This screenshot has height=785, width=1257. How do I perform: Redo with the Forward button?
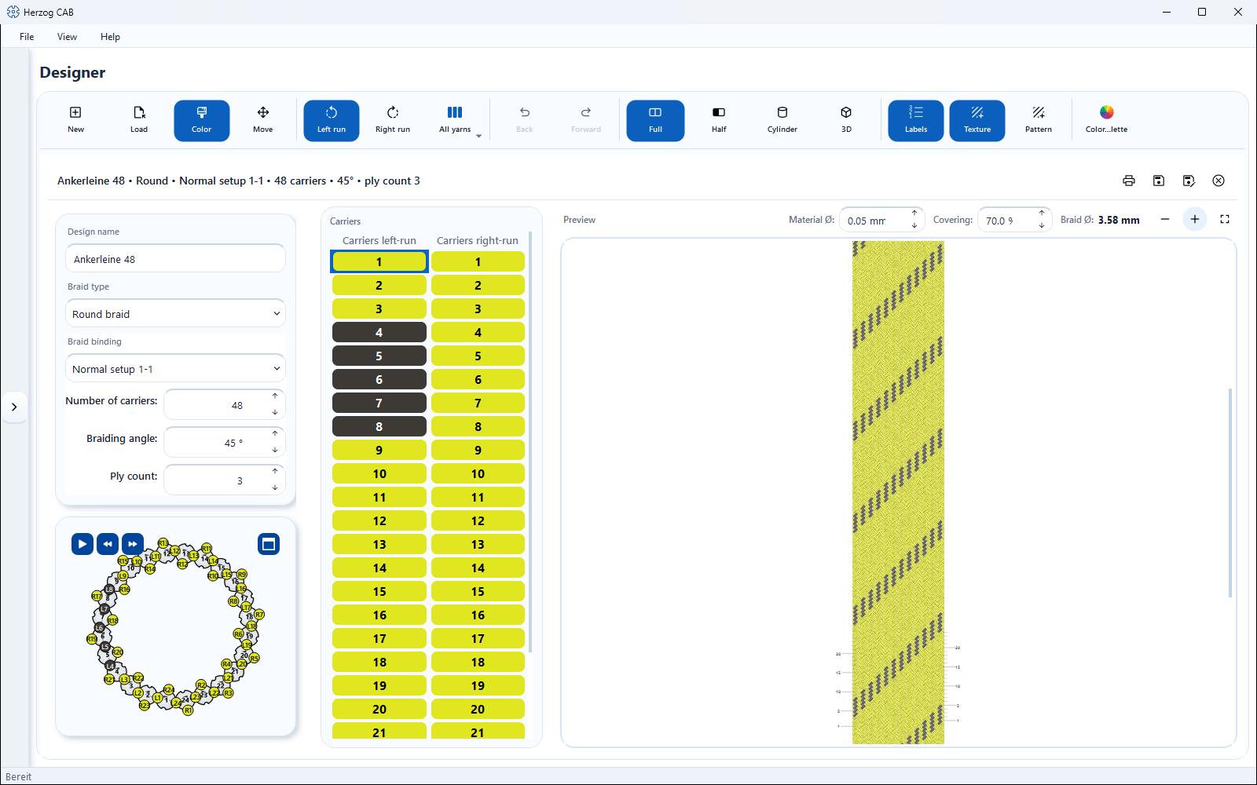point(586,120)
